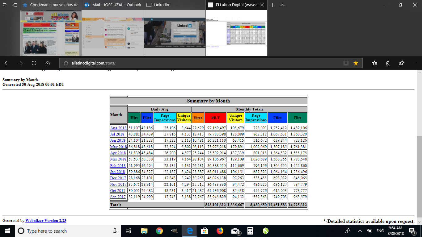
Task: Click the browser Home button
Action: pyautogui.click(x=48, y=63)
